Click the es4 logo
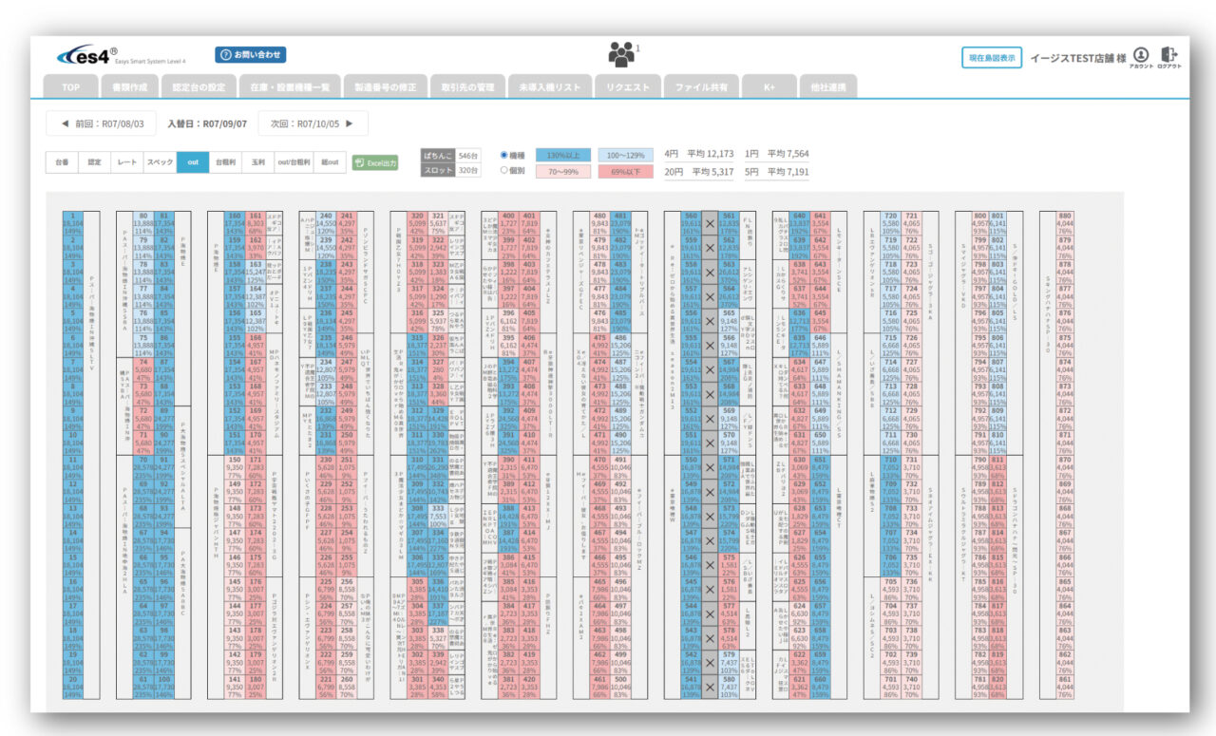This screenshot has width=1216, height=736. click(x=87, y=54)
